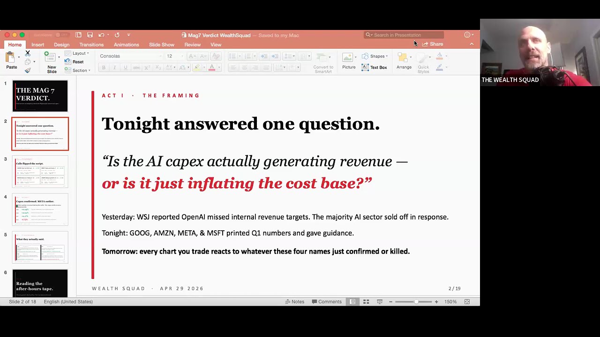Screen dimensions: 600x337
Task: Open the Section dropdown
Action: coord(77,71)
